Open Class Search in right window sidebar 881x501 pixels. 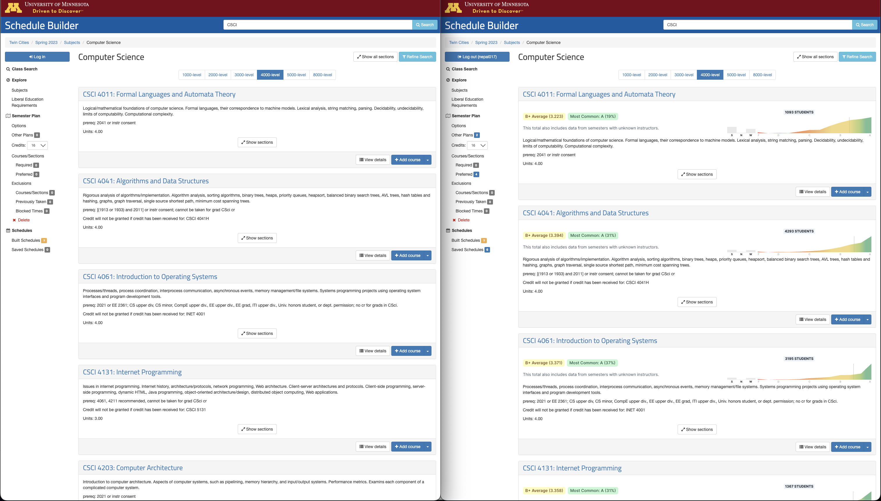462,69
